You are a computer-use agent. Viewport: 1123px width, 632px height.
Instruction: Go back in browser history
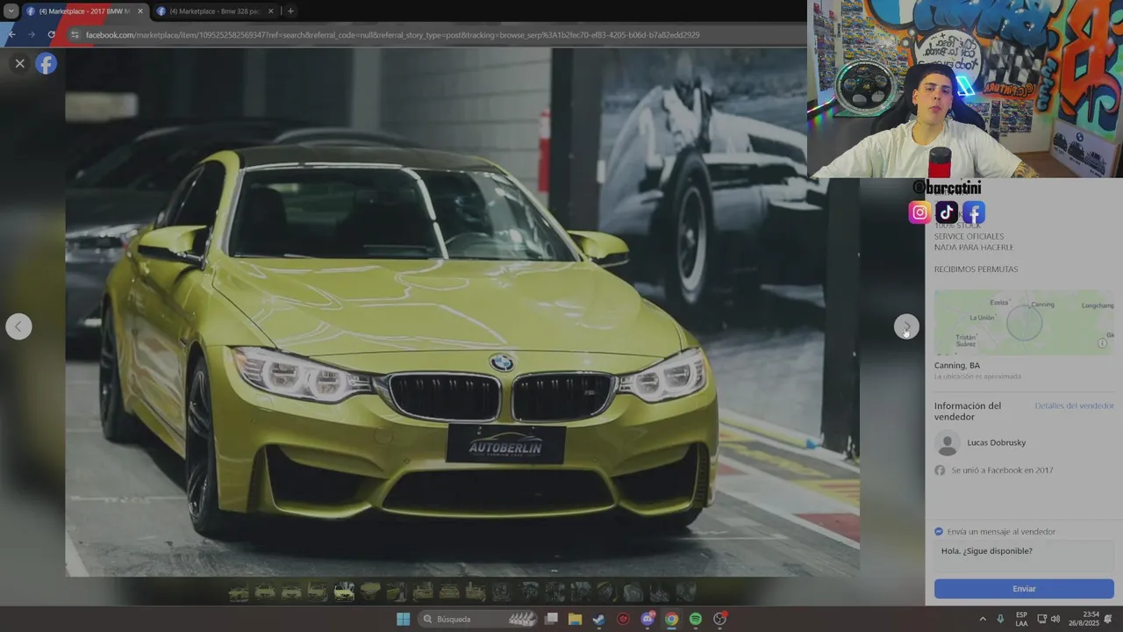coord(11,34)
